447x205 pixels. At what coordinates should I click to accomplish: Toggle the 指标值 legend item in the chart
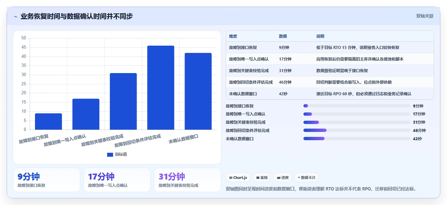click(117, 154)
